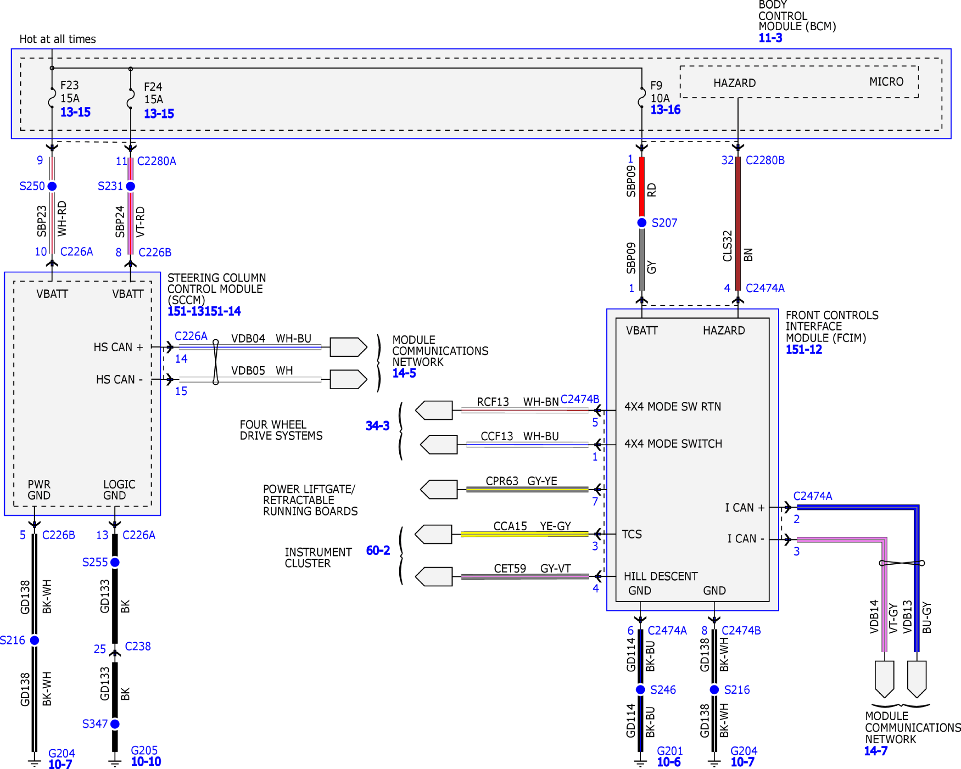
Task: Click the F9 10A fuse symbol
Action: pyautogui.click(x=642, y=98)
